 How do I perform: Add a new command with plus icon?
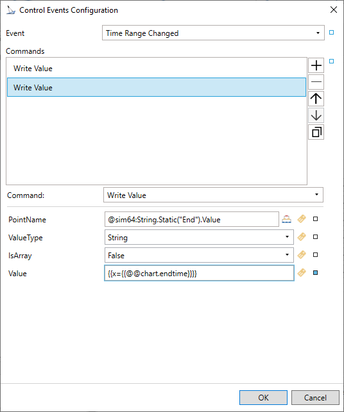(316, 65)
